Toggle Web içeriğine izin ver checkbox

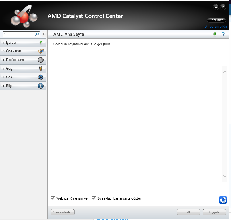click(x=53, y=198)
